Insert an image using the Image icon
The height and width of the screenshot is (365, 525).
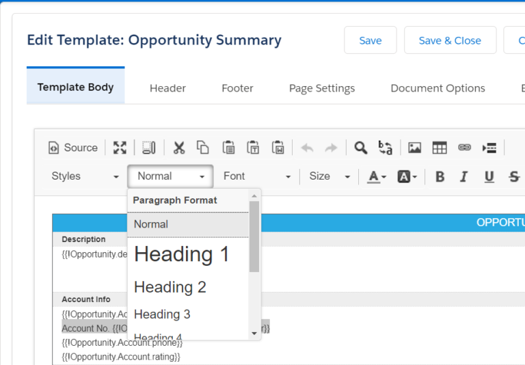tap(414, 148)
